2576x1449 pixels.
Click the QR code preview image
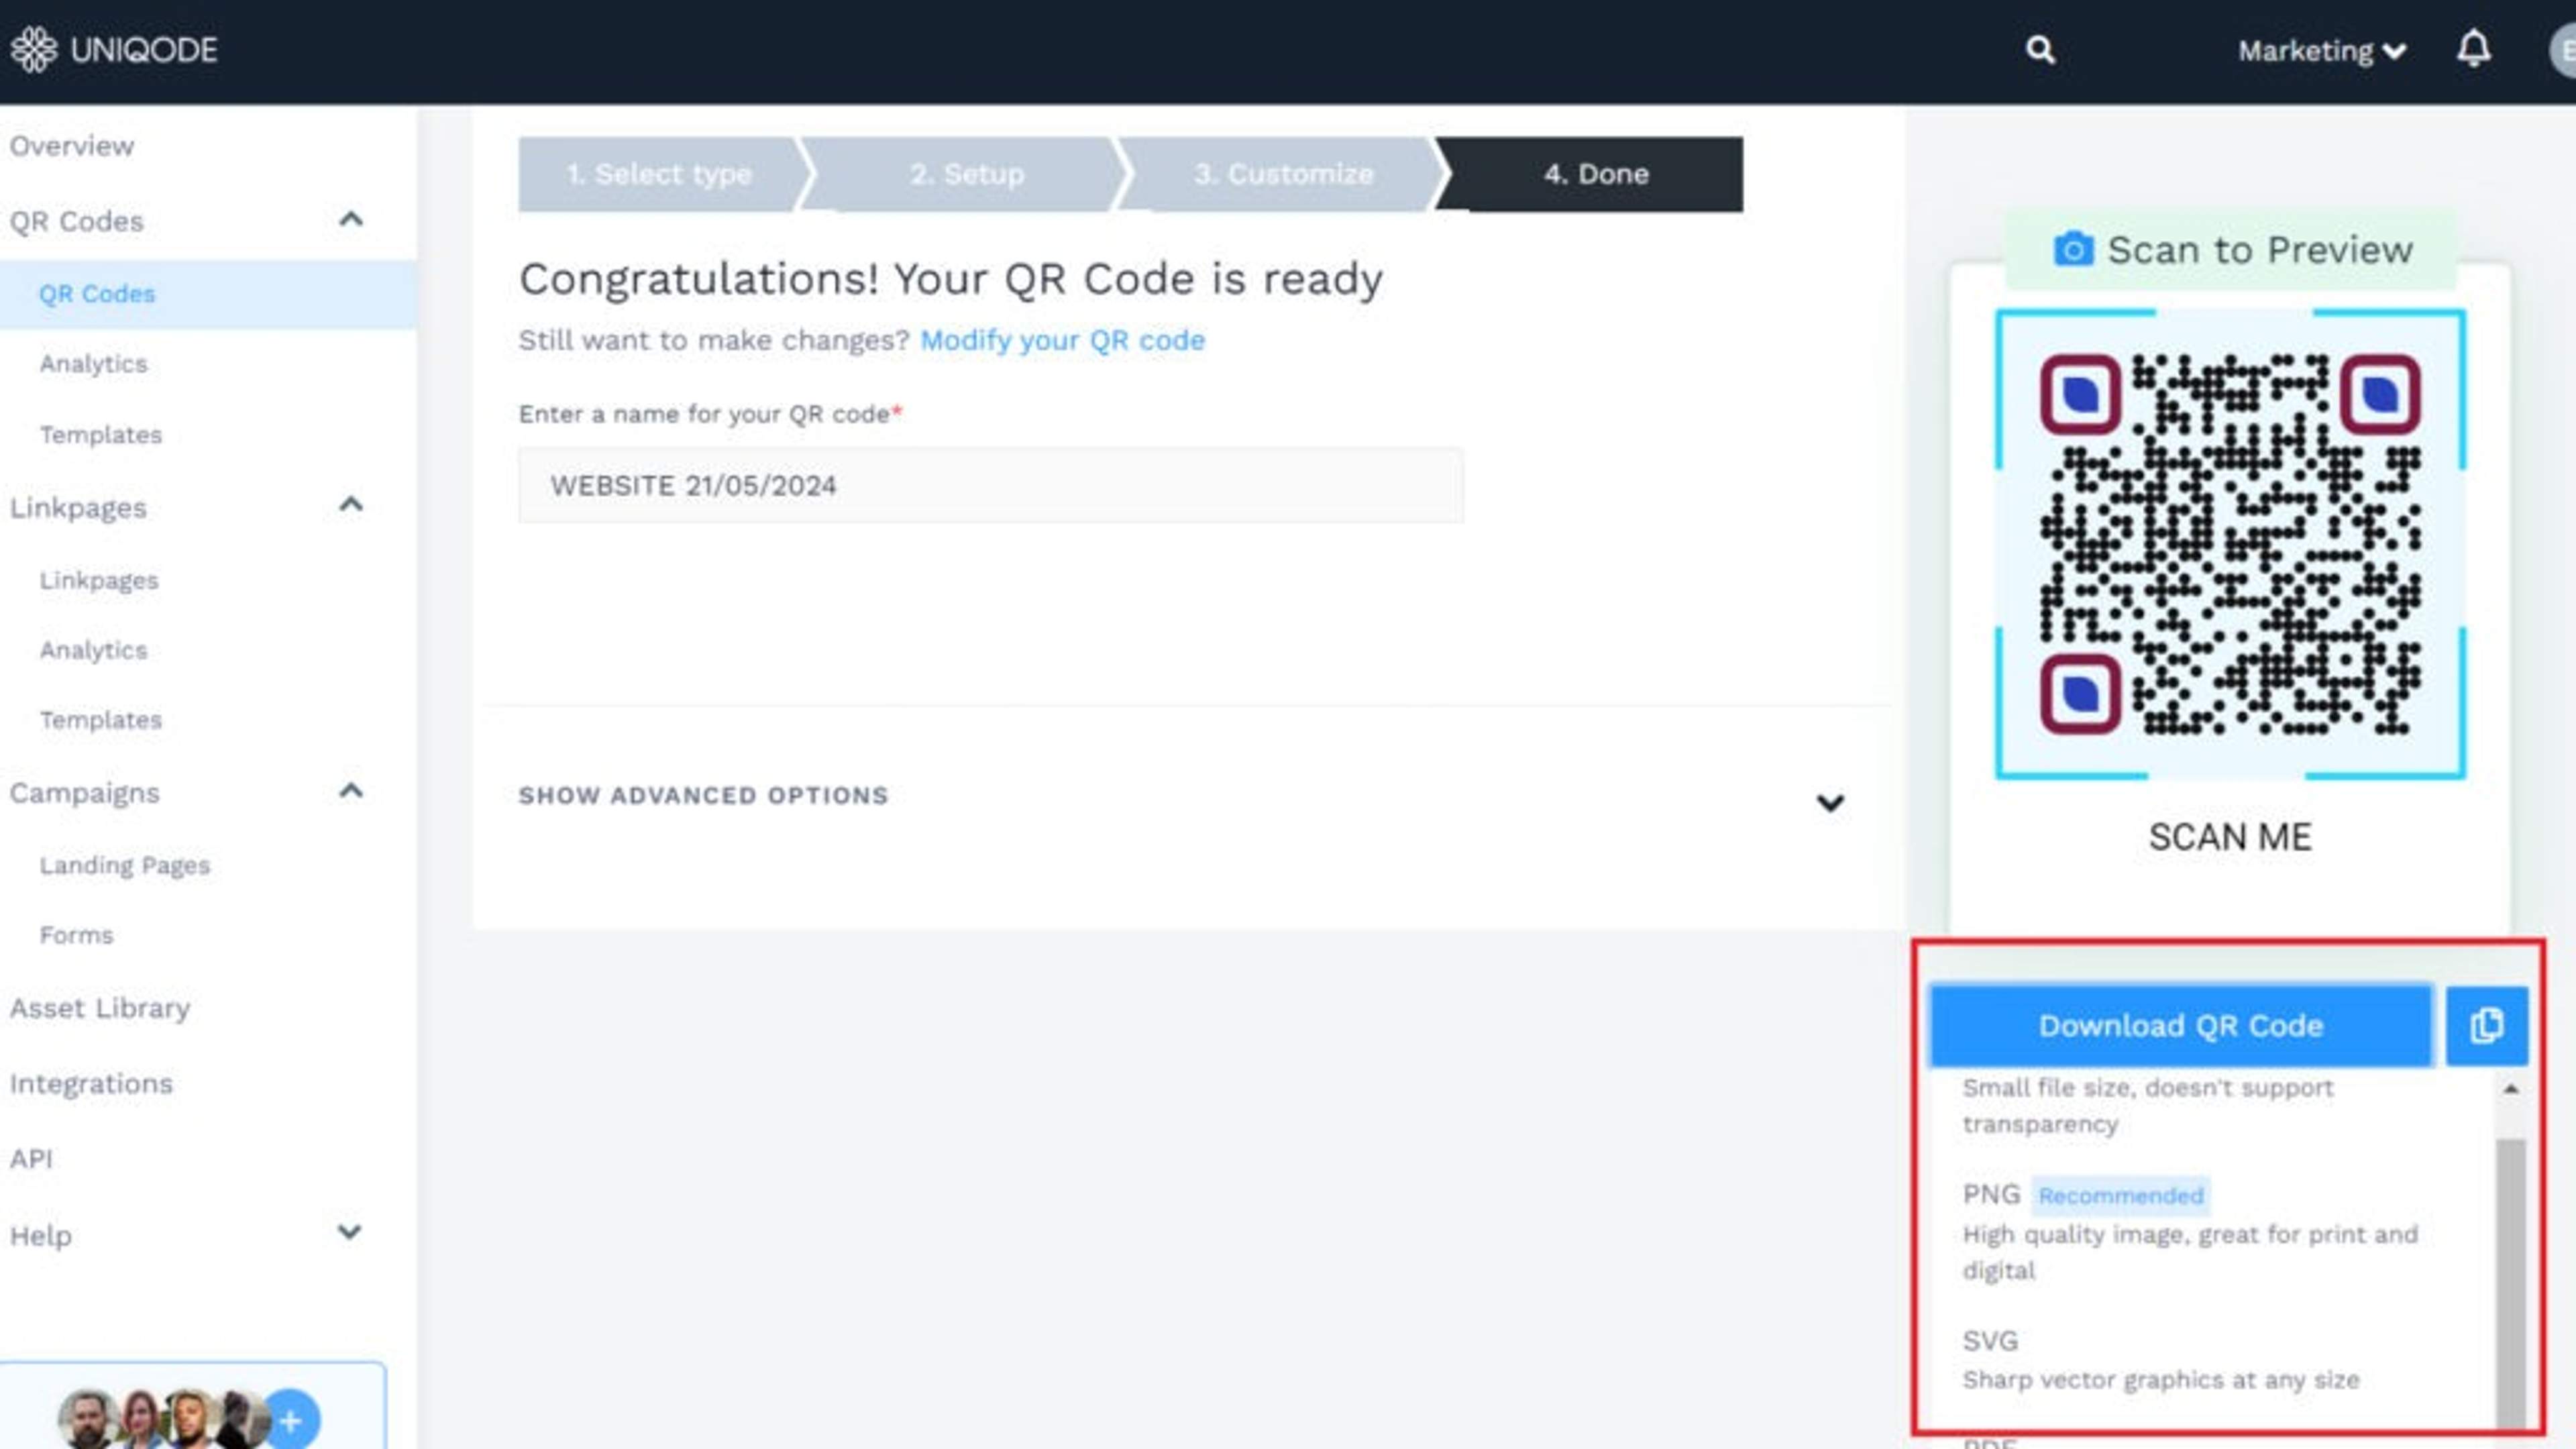(x=2229, y=544)
